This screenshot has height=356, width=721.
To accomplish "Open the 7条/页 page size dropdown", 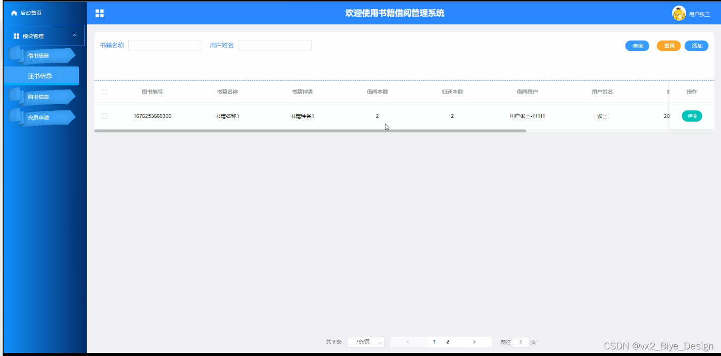I will pyautogui.click(x=366, y=342).
